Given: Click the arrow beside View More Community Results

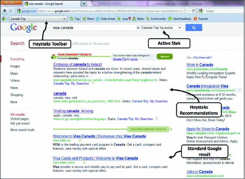Looking at the screenshot, I should pos(171,129).
